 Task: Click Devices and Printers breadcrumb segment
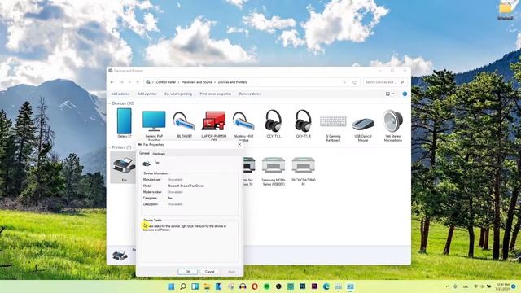pos(232,82)
